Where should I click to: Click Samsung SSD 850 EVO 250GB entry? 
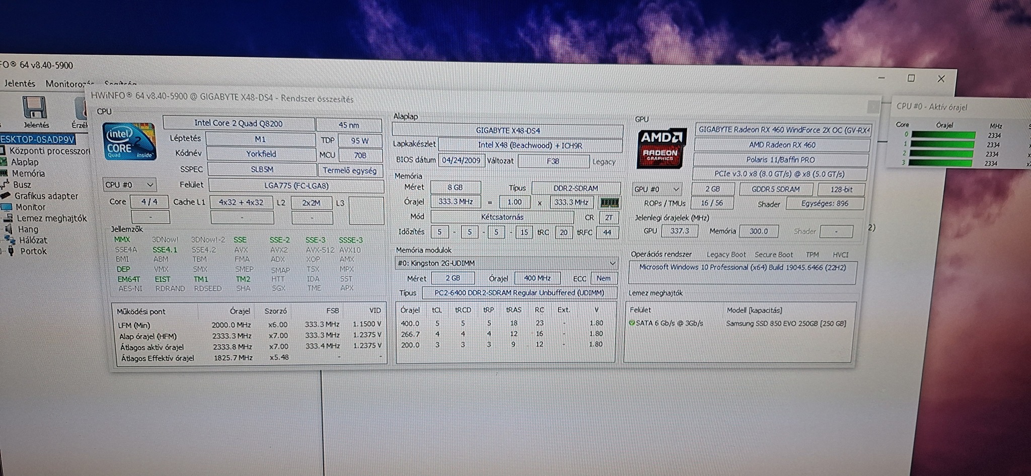pos(786,324)
